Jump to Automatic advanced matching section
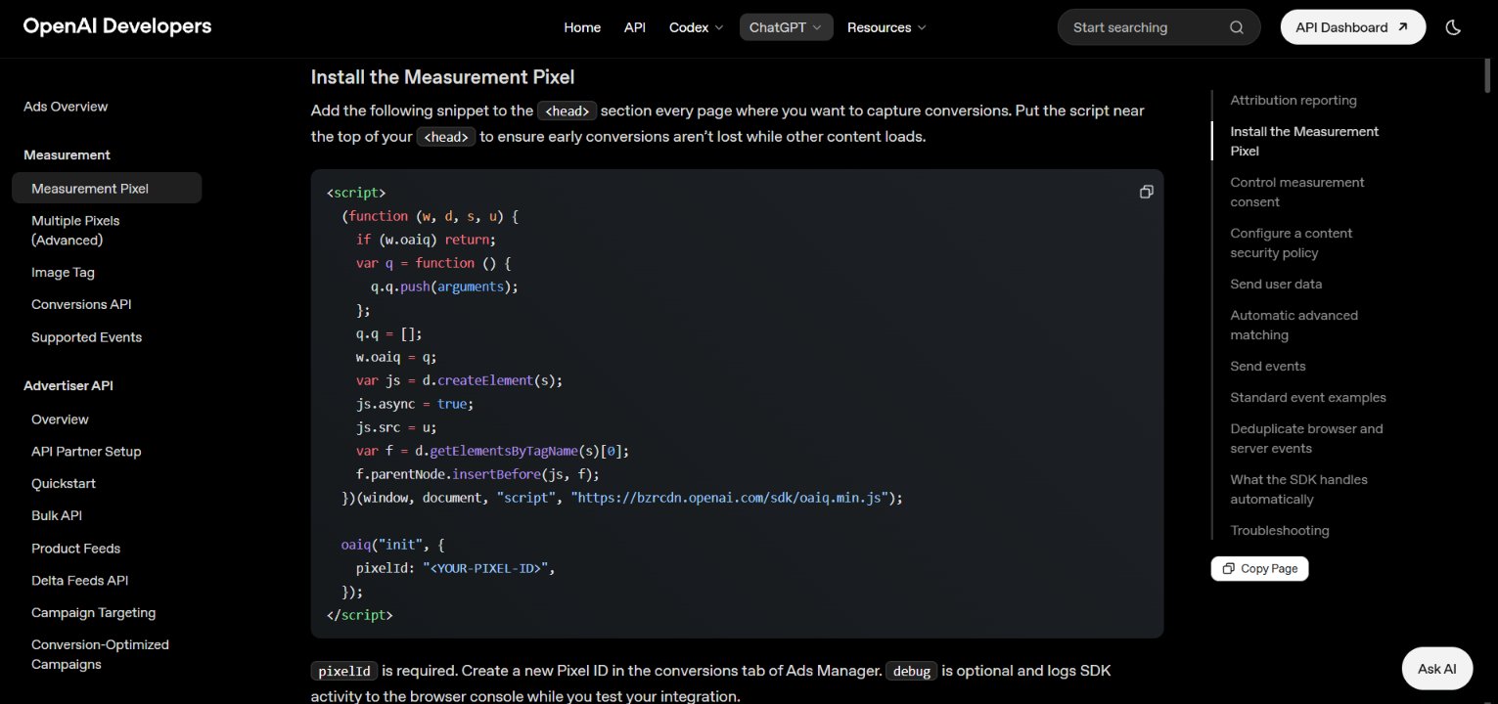 [1294, 325]
